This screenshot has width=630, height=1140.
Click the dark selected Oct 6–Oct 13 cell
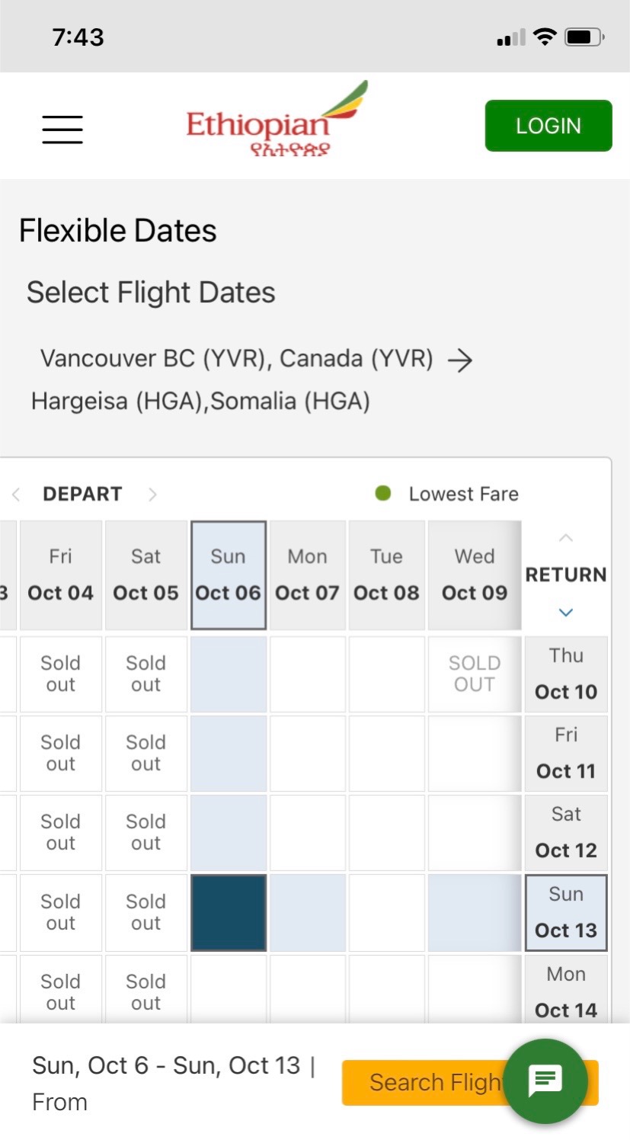point(229,913)
